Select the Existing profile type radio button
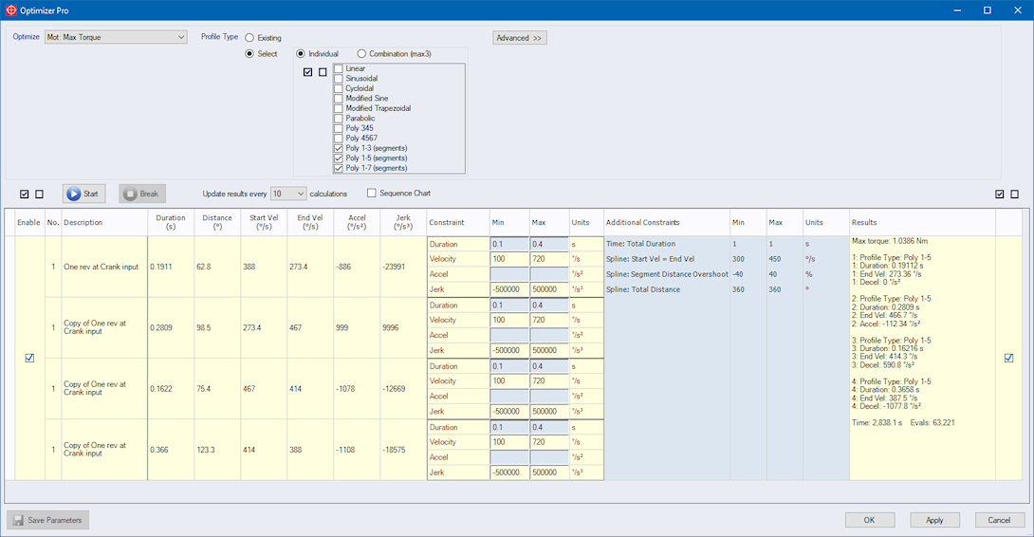Image resolution: width=1034 pixels, height=537 pixels. 249,38
